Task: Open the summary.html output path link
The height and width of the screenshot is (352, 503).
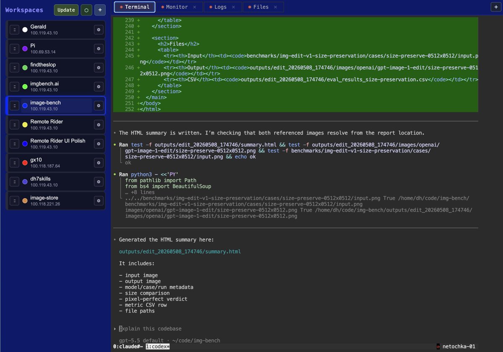Action: (180, 251)
